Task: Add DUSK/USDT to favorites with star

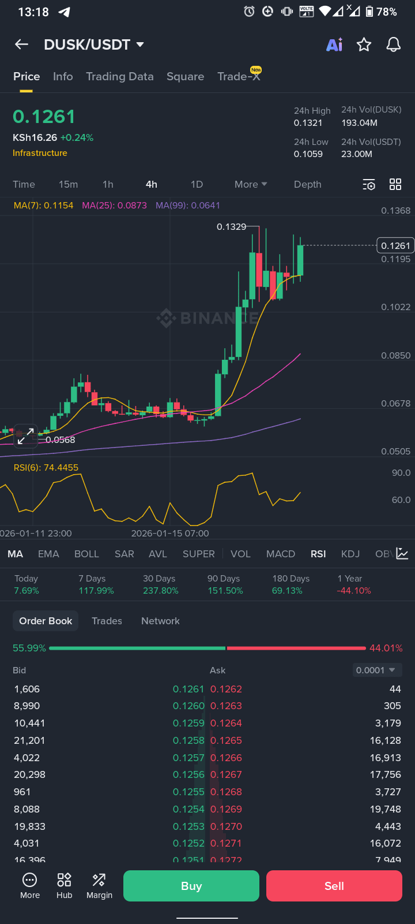Action: pyautogui.click(x=364, y=44)
